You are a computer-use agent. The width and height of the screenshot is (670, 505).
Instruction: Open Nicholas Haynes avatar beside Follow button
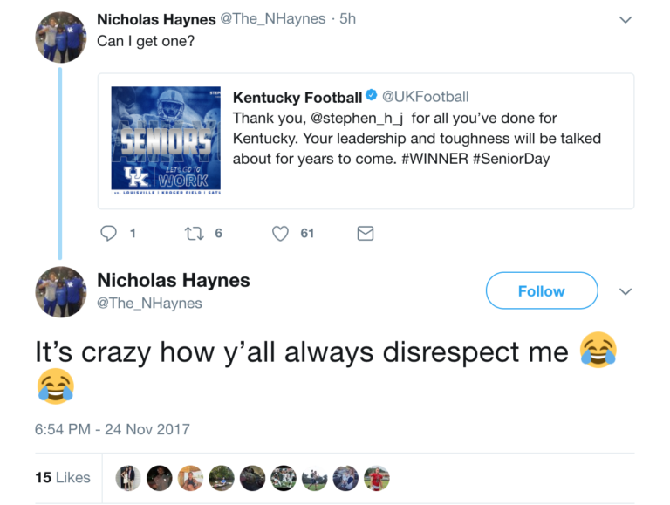(61, 292)
